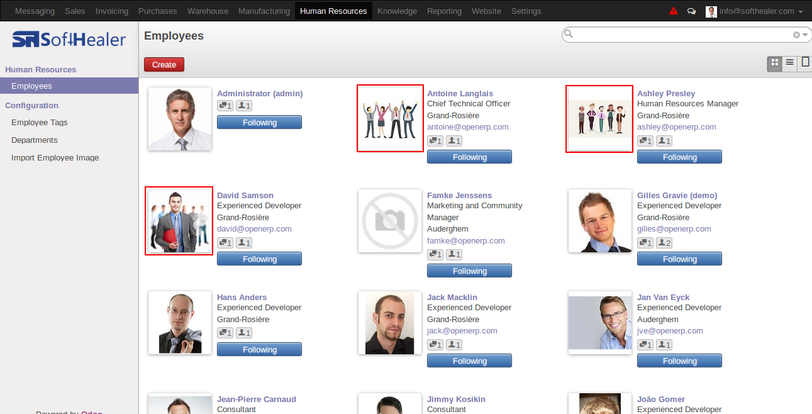
Task: Click Gilles Gravie followers count icon
Action: click(x=665, y=243)
